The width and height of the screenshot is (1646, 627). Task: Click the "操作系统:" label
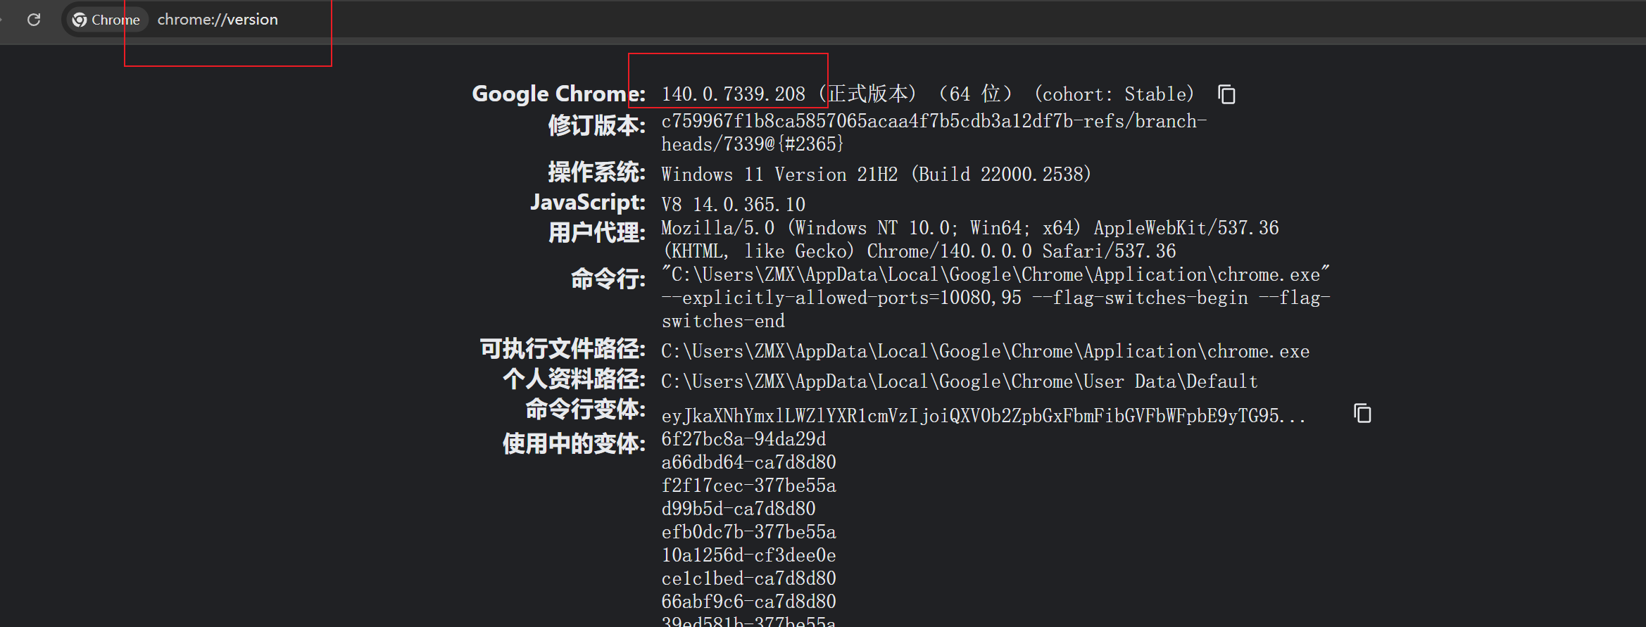click(596, 172)
